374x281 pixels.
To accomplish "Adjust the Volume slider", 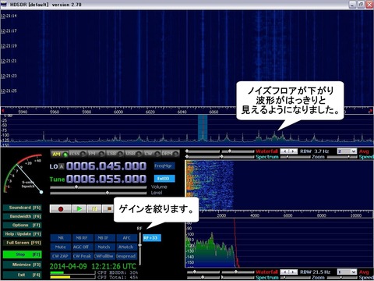I will click(x=98, y=187).
